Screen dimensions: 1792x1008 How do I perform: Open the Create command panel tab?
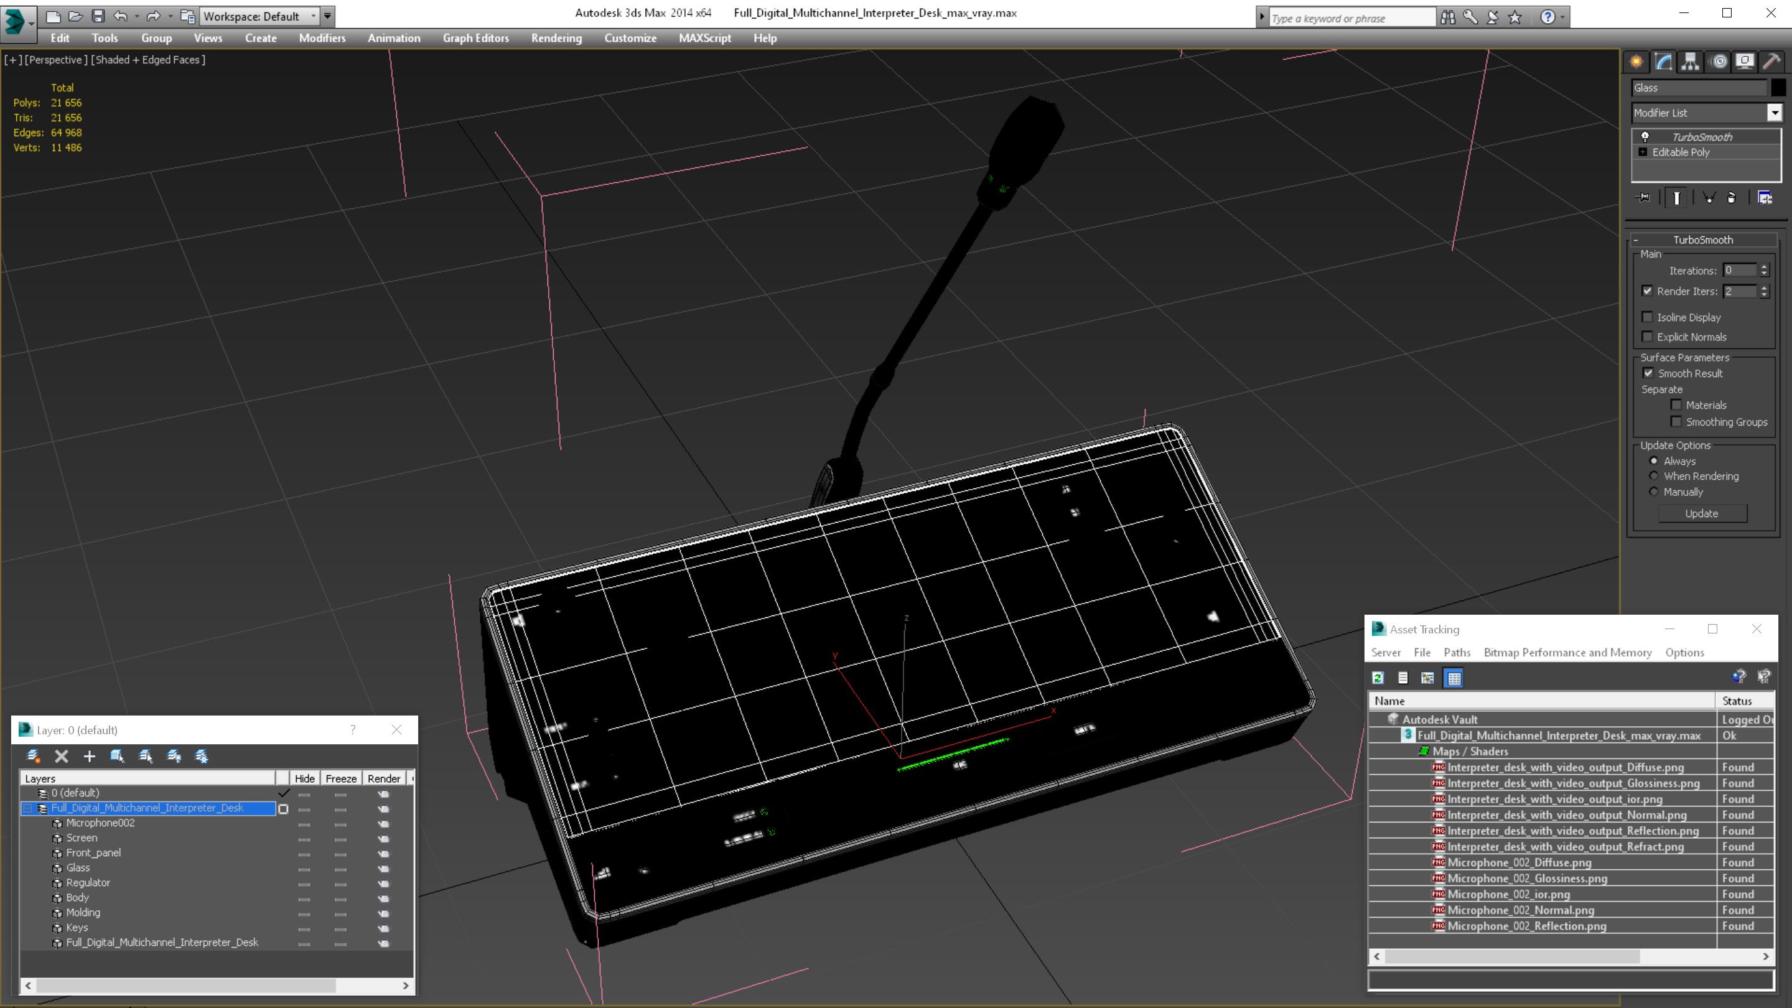click(1636, 61)
